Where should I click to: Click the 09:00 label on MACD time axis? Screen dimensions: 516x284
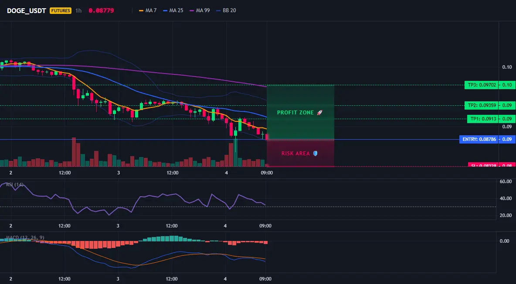265,279
